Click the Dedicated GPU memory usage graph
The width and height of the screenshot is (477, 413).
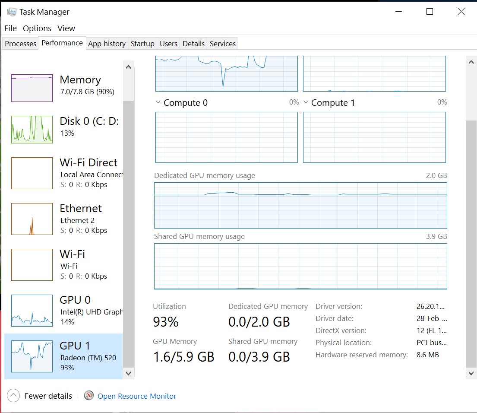tap(300, 205)
